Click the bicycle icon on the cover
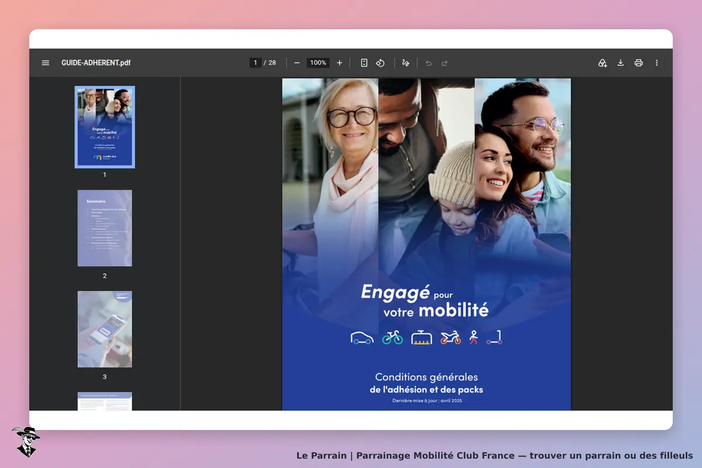702x468 pixels. tap(393, 338)
